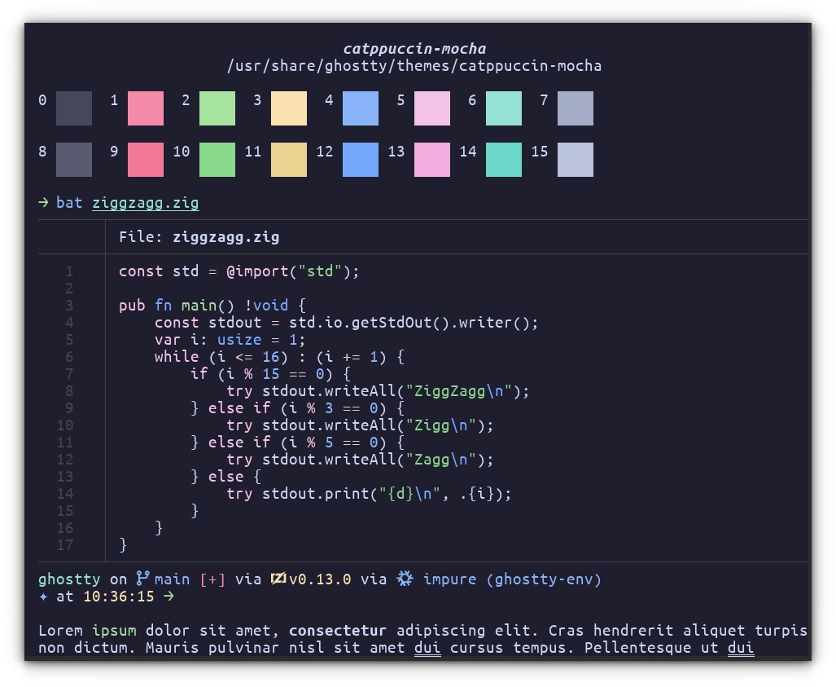The height and width of the screenshot is (687, 836).
Task: Select the green swatch labeled 2
Action: click(x=217, y=108)
